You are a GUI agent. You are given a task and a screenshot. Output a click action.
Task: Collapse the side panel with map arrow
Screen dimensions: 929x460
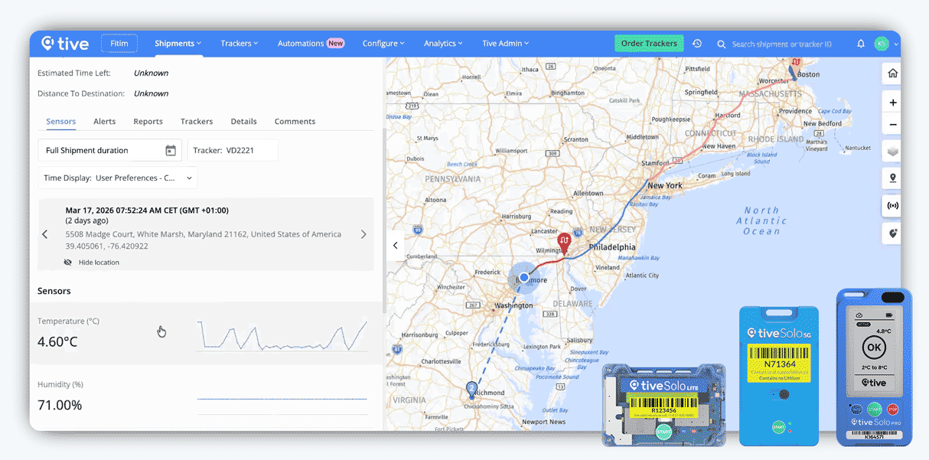395,246
